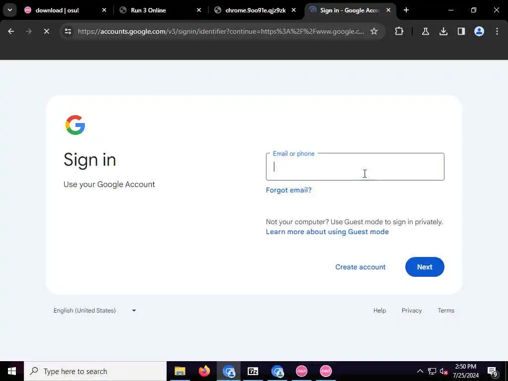Open Chrome three-dot menu
The height and width of the screenshot is (381, 508).
(497, 31)
